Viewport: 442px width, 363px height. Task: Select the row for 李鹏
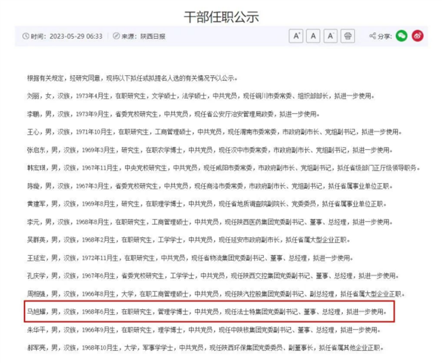coord(174,114)
